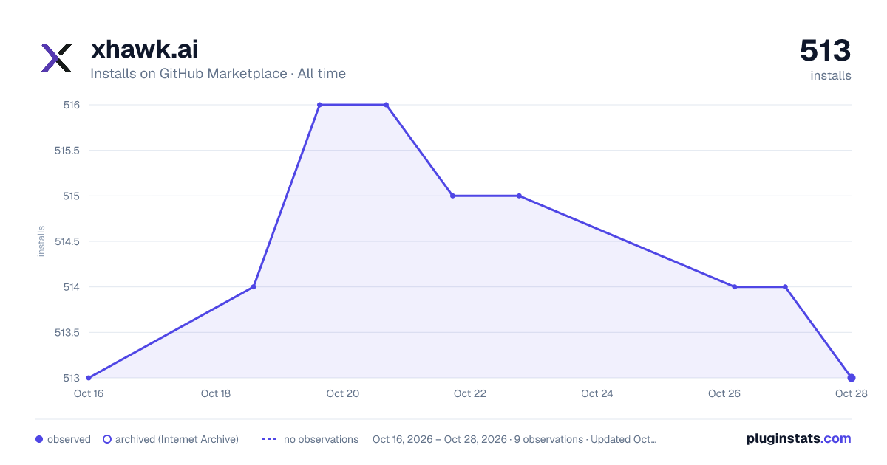Click the 'no observations' legend label
The image size is (887, 465).
[321, 439]
